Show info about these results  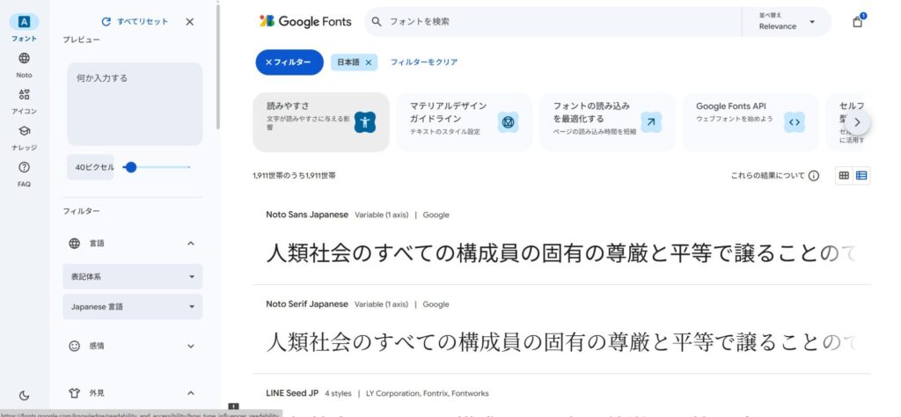(814, 176)
